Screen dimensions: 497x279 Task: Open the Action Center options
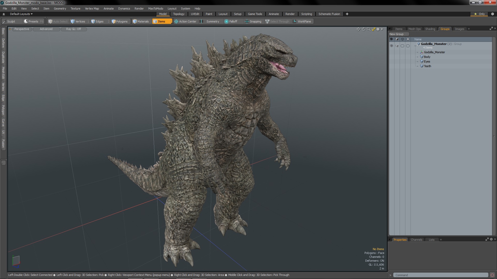click(x=185, y=21)
